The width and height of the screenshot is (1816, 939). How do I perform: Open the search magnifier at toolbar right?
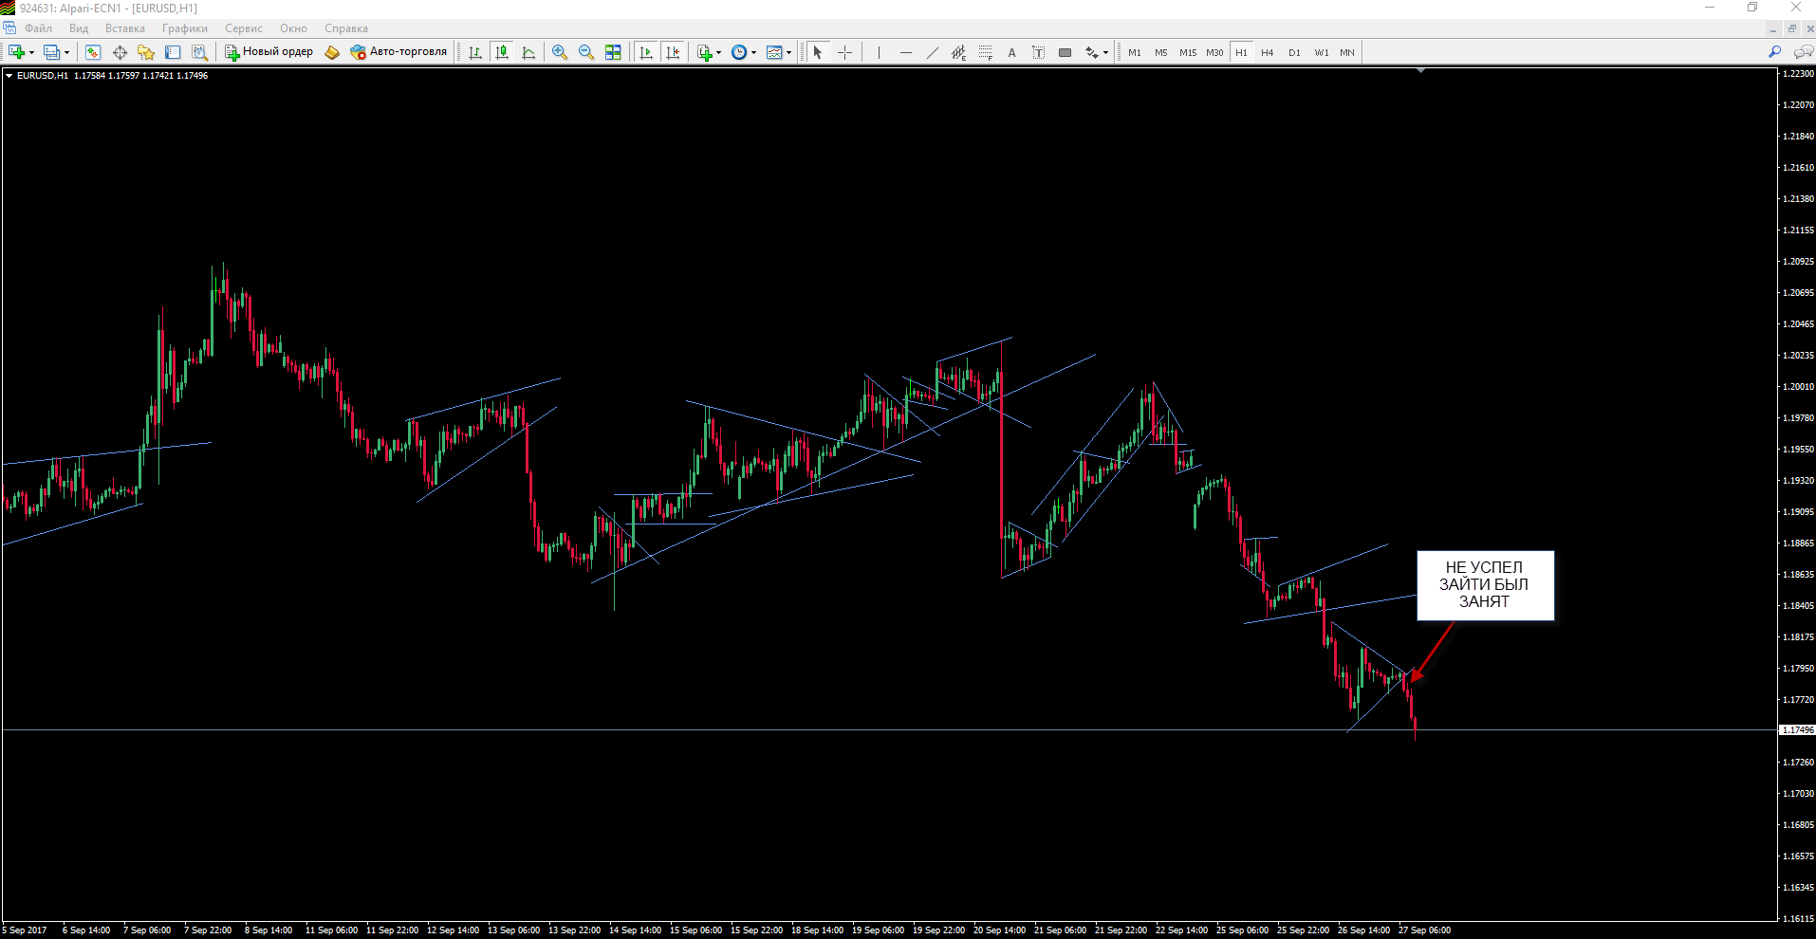pyautogui.click(x=1774, y=52)
